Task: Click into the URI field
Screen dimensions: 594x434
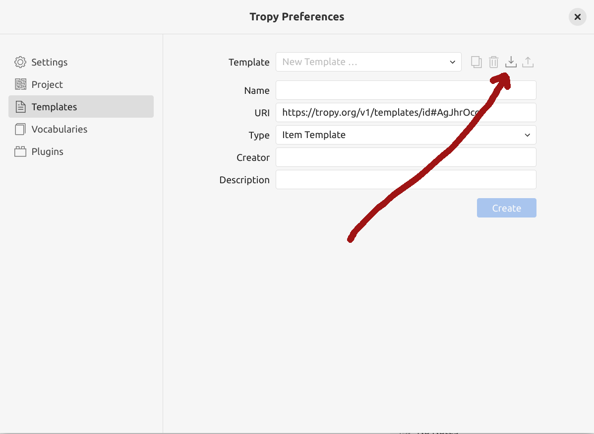Action: (406, 112)
